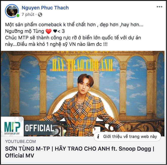This screenshot has height=165, width=167.
Task: Open Nguyen Phuc Thach's profile picture
Action: pos(12,11)
